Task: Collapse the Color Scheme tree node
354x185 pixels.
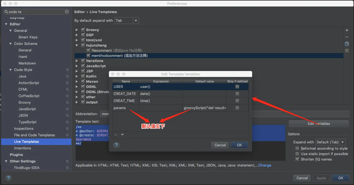Action: [x=11, y=44]
